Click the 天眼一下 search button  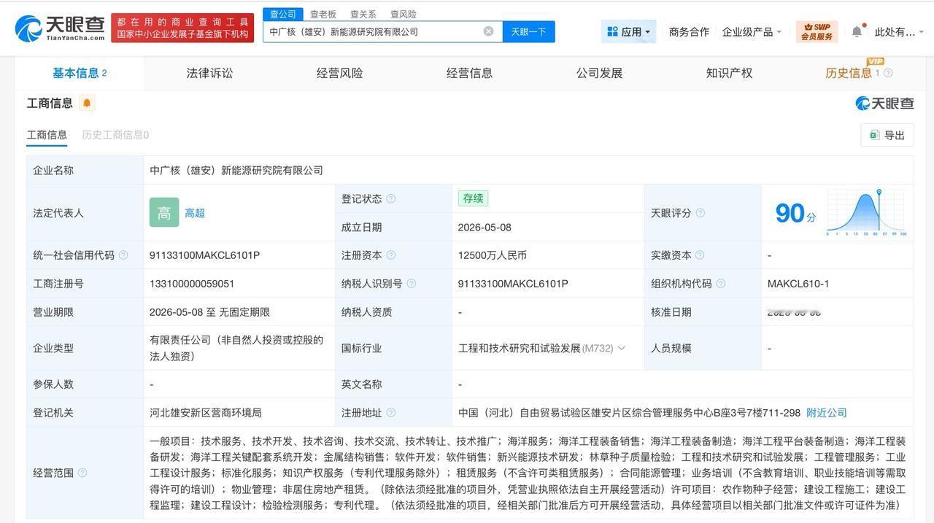tap(528, 31)
